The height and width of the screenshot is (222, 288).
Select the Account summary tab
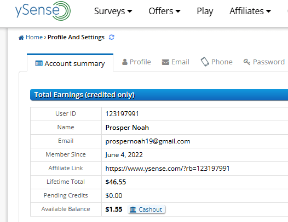click(x=70, y=63)
